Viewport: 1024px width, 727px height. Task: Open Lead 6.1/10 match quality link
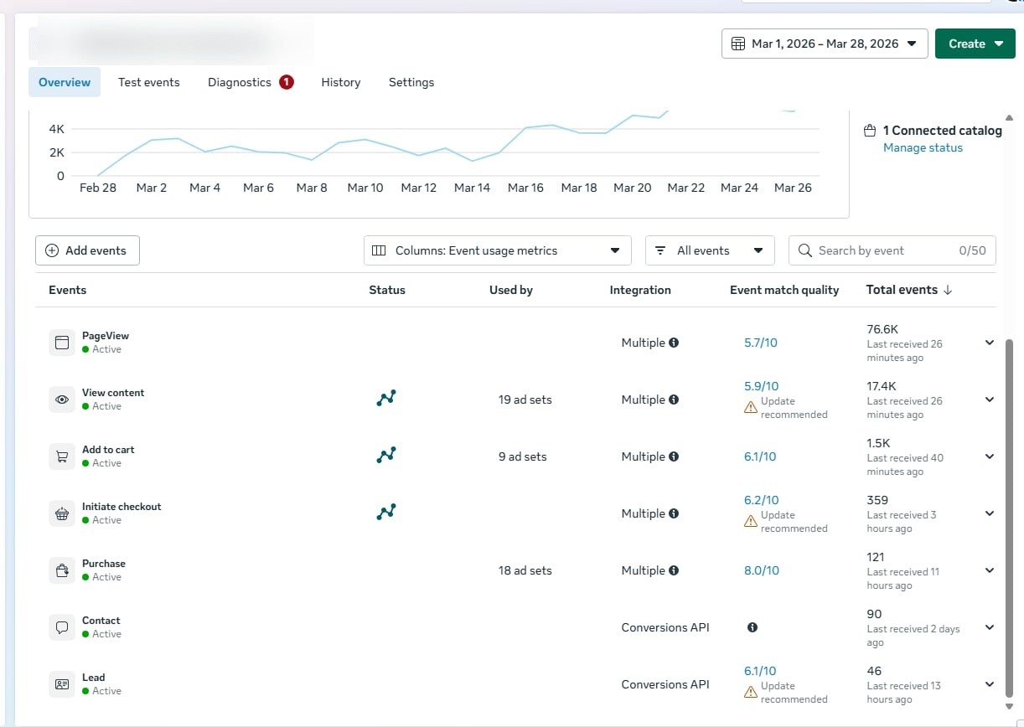coord(760,671)
